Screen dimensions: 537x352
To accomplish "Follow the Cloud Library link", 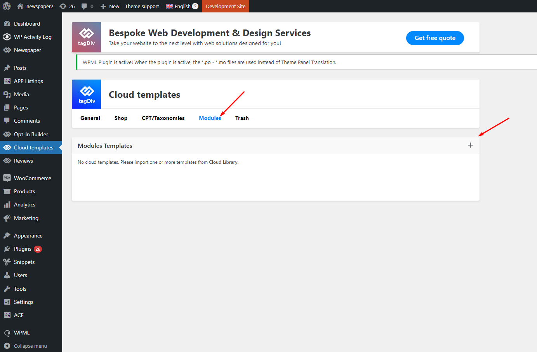I will coord(223,162).
